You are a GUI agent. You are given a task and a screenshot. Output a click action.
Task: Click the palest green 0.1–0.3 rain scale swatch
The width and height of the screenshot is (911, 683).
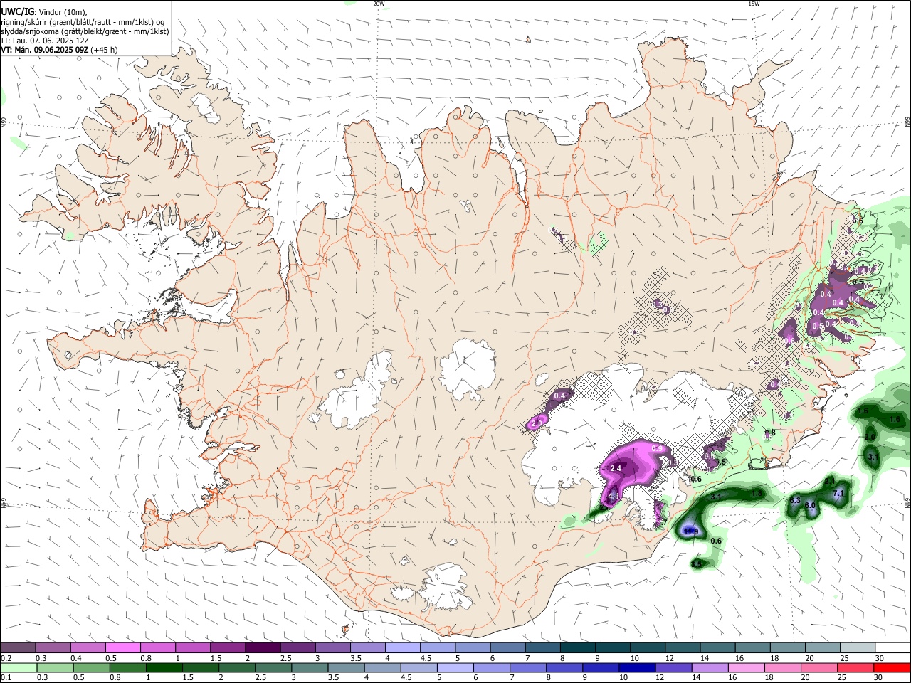point(19,668)
